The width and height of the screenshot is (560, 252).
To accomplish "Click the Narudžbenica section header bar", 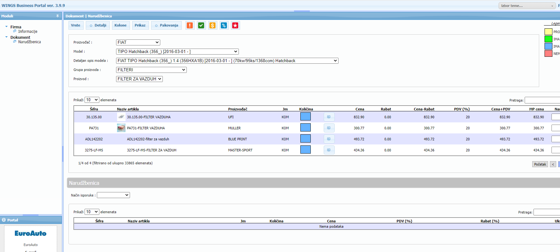I will 314,183.
